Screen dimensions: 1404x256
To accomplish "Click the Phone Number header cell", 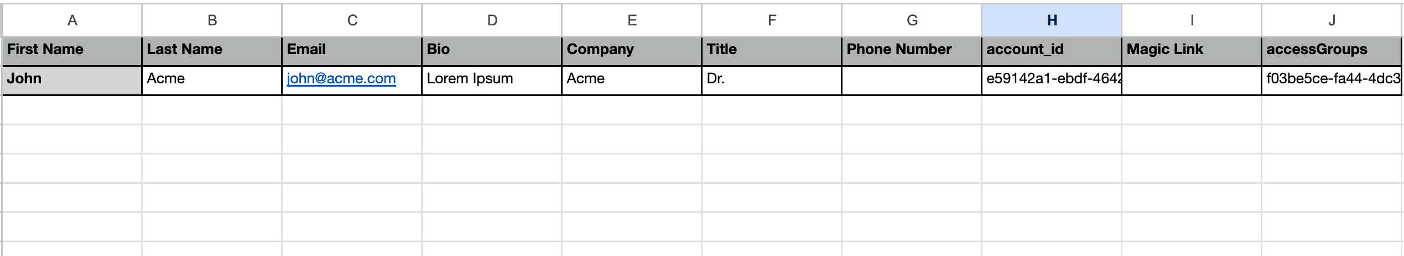I will tap(912, 50).
